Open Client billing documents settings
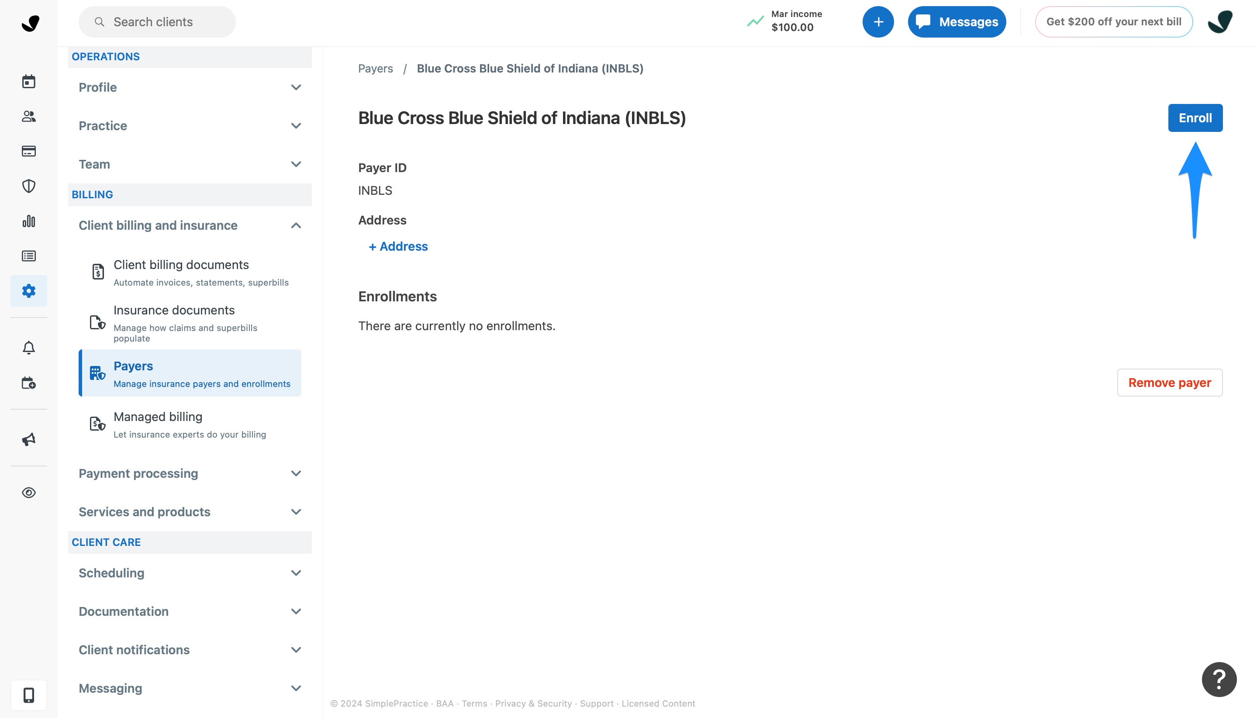Image resolution: width=1257 pixels, height=718 pixels. click(x=190, y=273)
